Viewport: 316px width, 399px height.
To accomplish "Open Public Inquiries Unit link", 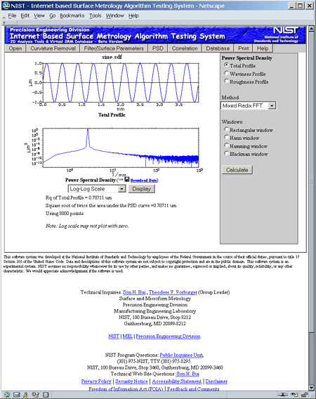I will tap(181, 355).
